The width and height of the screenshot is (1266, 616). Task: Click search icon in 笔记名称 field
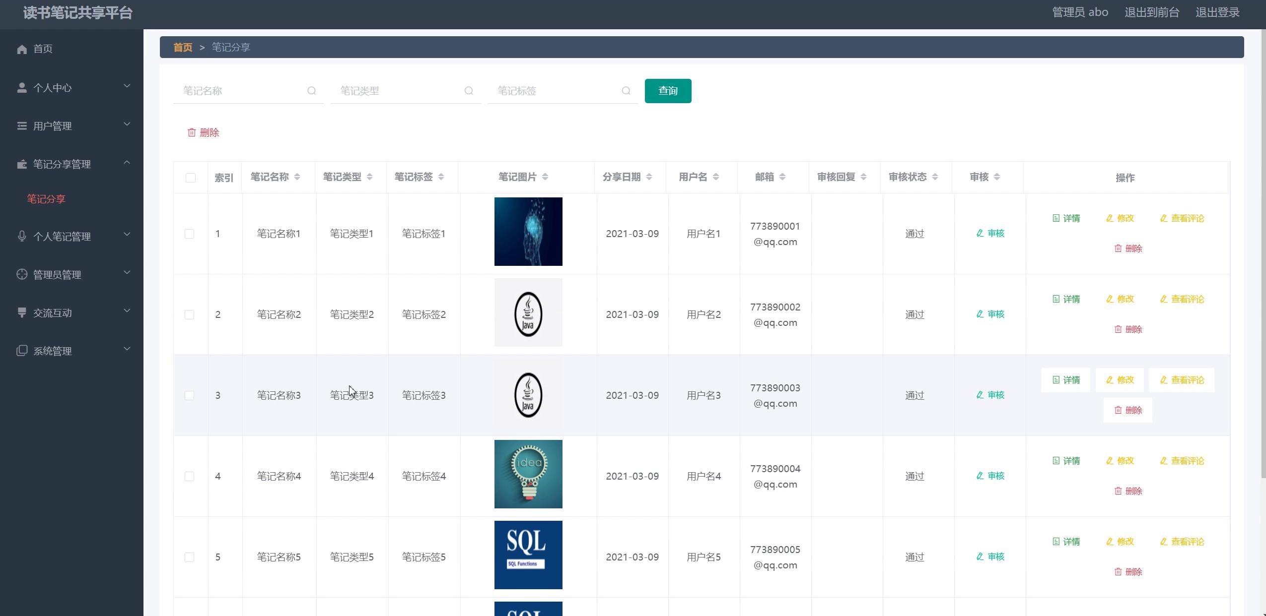[311, 91]
